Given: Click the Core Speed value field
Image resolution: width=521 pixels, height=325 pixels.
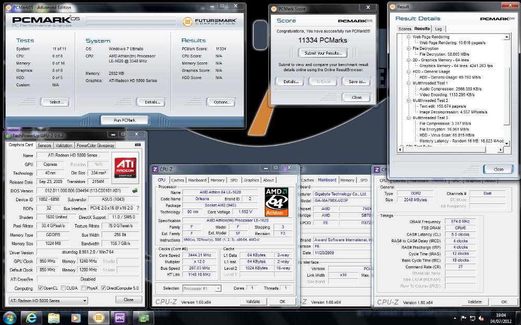Looking at the screenshot, I should (200, 255).
